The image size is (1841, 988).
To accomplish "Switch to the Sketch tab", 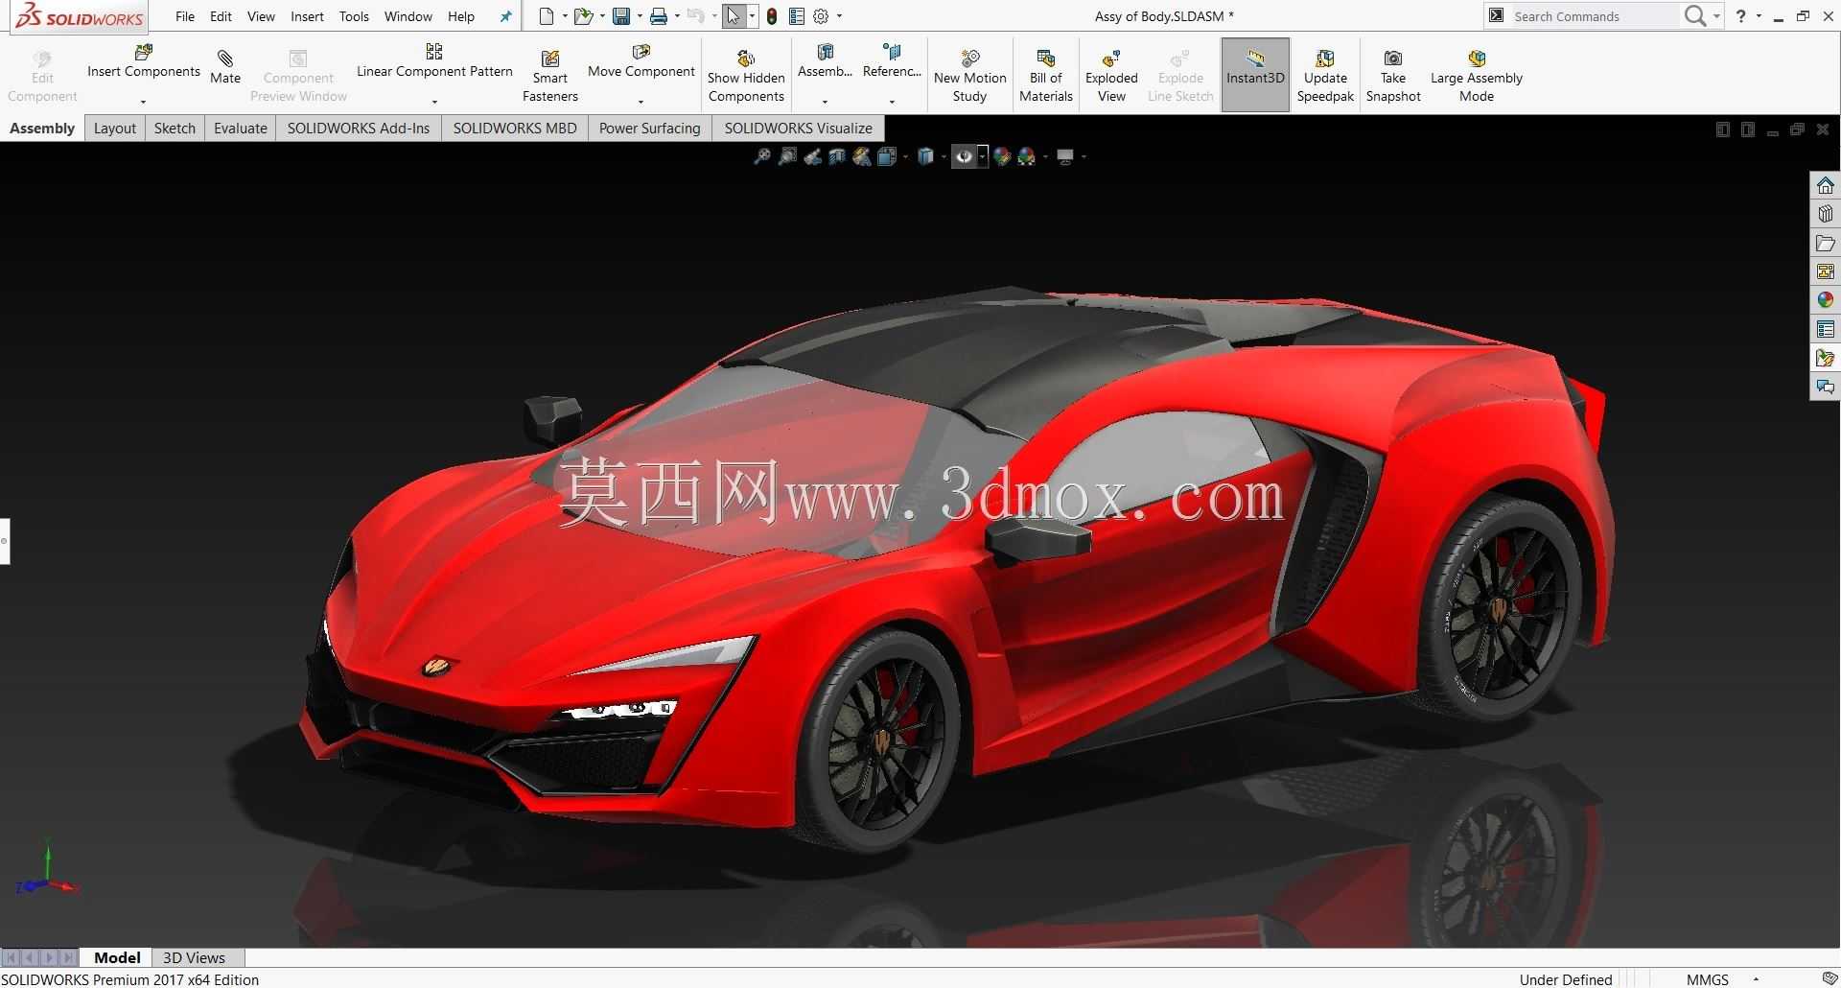I will (175, 129).
